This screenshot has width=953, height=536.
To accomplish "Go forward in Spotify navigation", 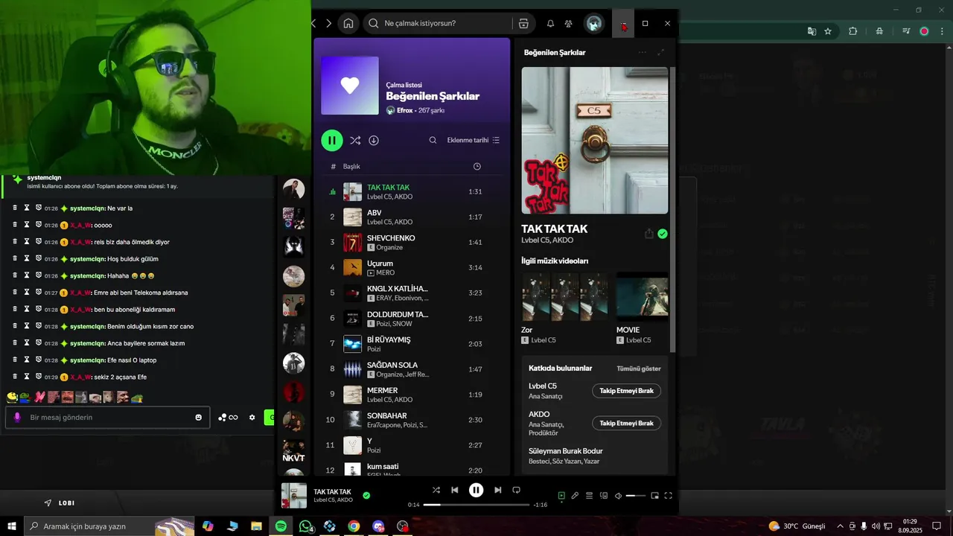I will (x=328, y=23).
